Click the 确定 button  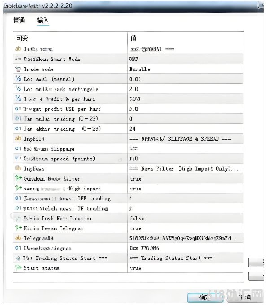click(x=205, y=297)
